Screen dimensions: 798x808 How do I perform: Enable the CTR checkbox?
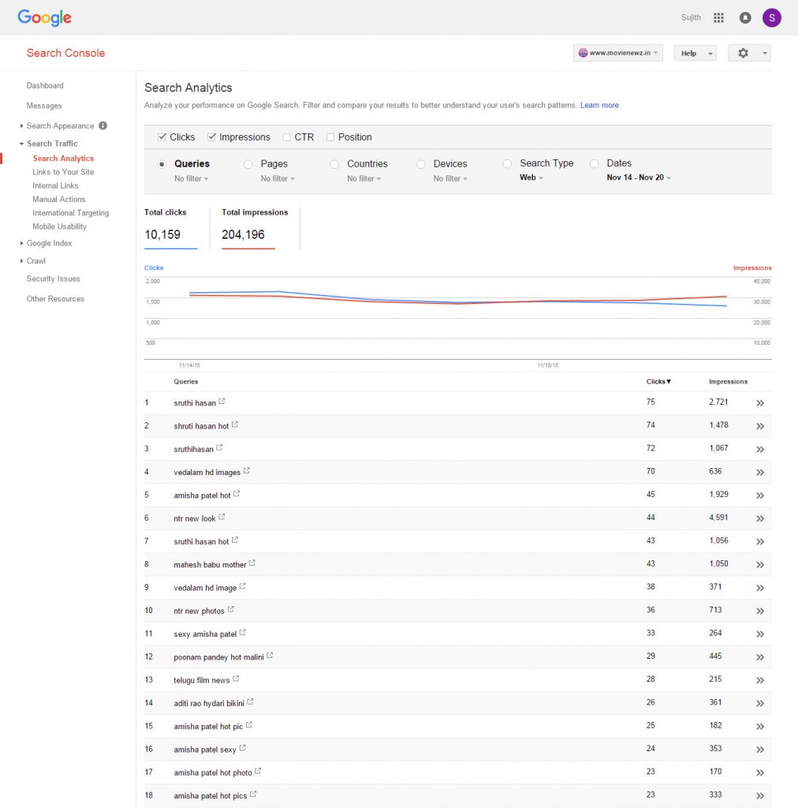[287, 137]
